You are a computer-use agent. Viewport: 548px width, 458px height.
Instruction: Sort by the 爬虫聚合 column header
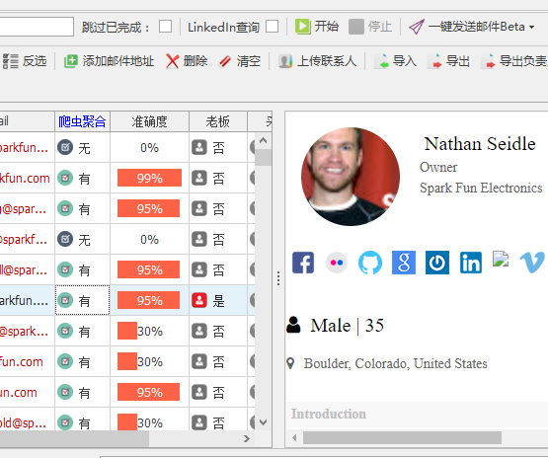(x=82, y=121)
